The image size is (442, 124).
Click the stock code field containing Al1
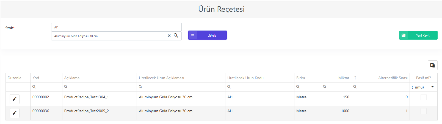[116, 27]
